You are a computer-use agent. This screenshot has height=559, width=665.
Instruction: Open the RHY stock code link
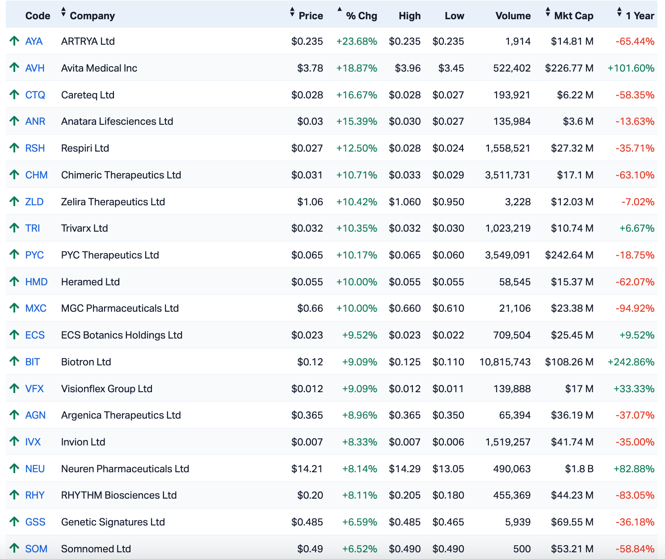pos(35,495)
